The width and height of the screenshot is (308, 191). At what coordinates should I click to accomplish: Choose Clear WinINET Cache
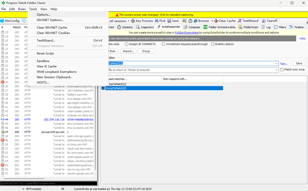68,27
